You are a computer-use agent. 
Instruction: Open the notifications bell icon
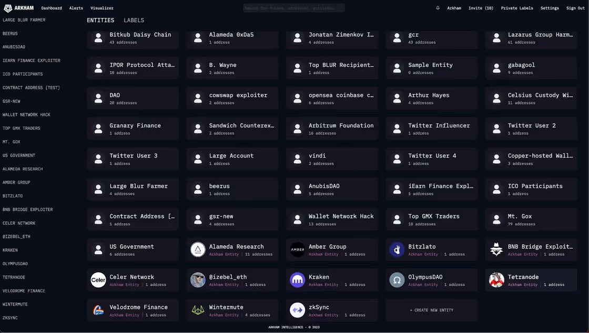click(x=438, y=8)
